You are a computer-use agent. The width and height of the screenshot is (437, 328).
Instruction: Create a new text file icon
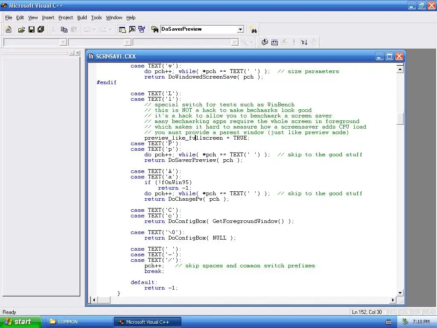click(x=9, y=29)
